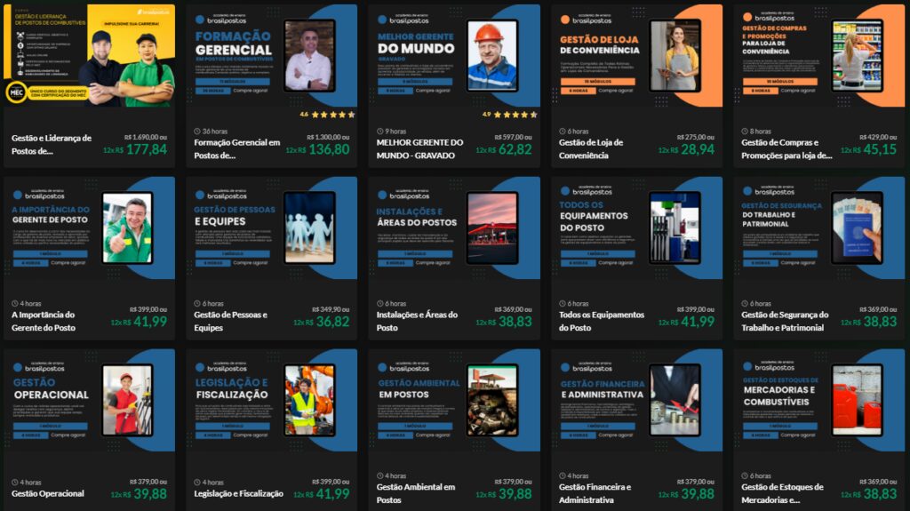
Task: Click the full price "R$ 1.690,00 ou"
Action: 146,137
